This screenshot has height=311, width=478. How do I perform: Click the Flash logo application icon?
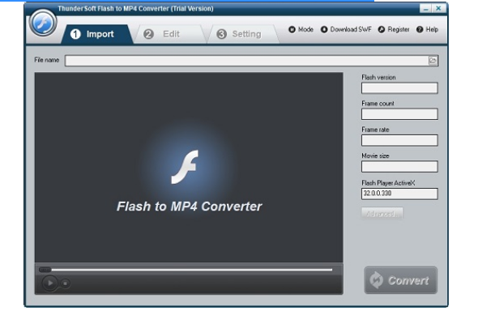click(43, 23)
